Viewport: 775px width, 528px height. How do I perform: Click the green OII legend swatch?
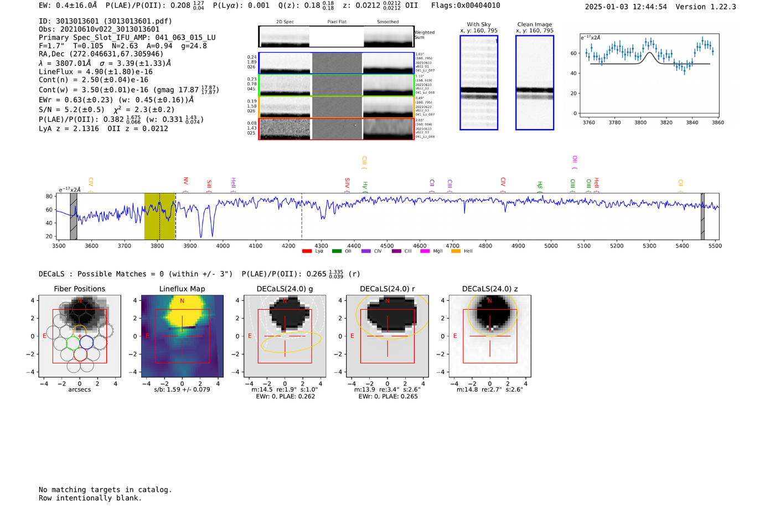[x=337, y=252]
